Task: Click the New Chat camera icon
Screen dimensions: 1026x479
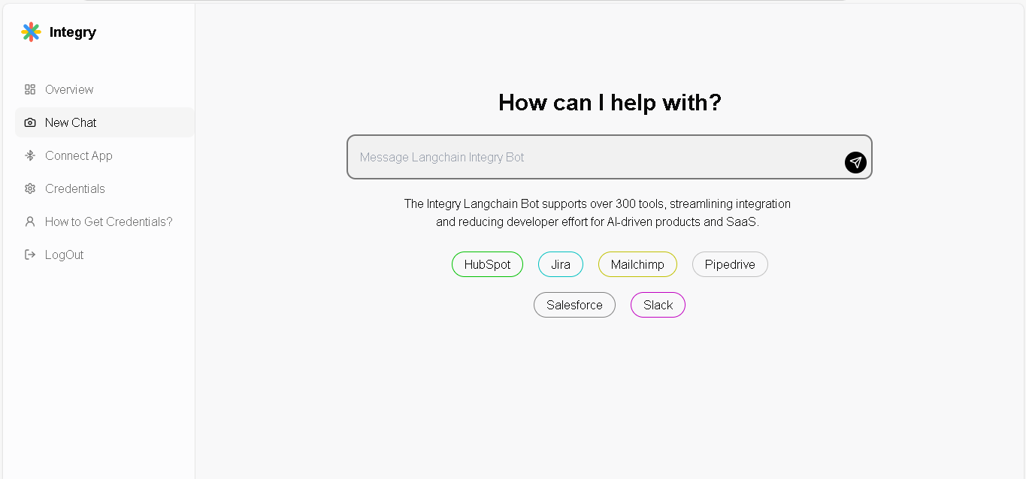Action: click(30, 122)
